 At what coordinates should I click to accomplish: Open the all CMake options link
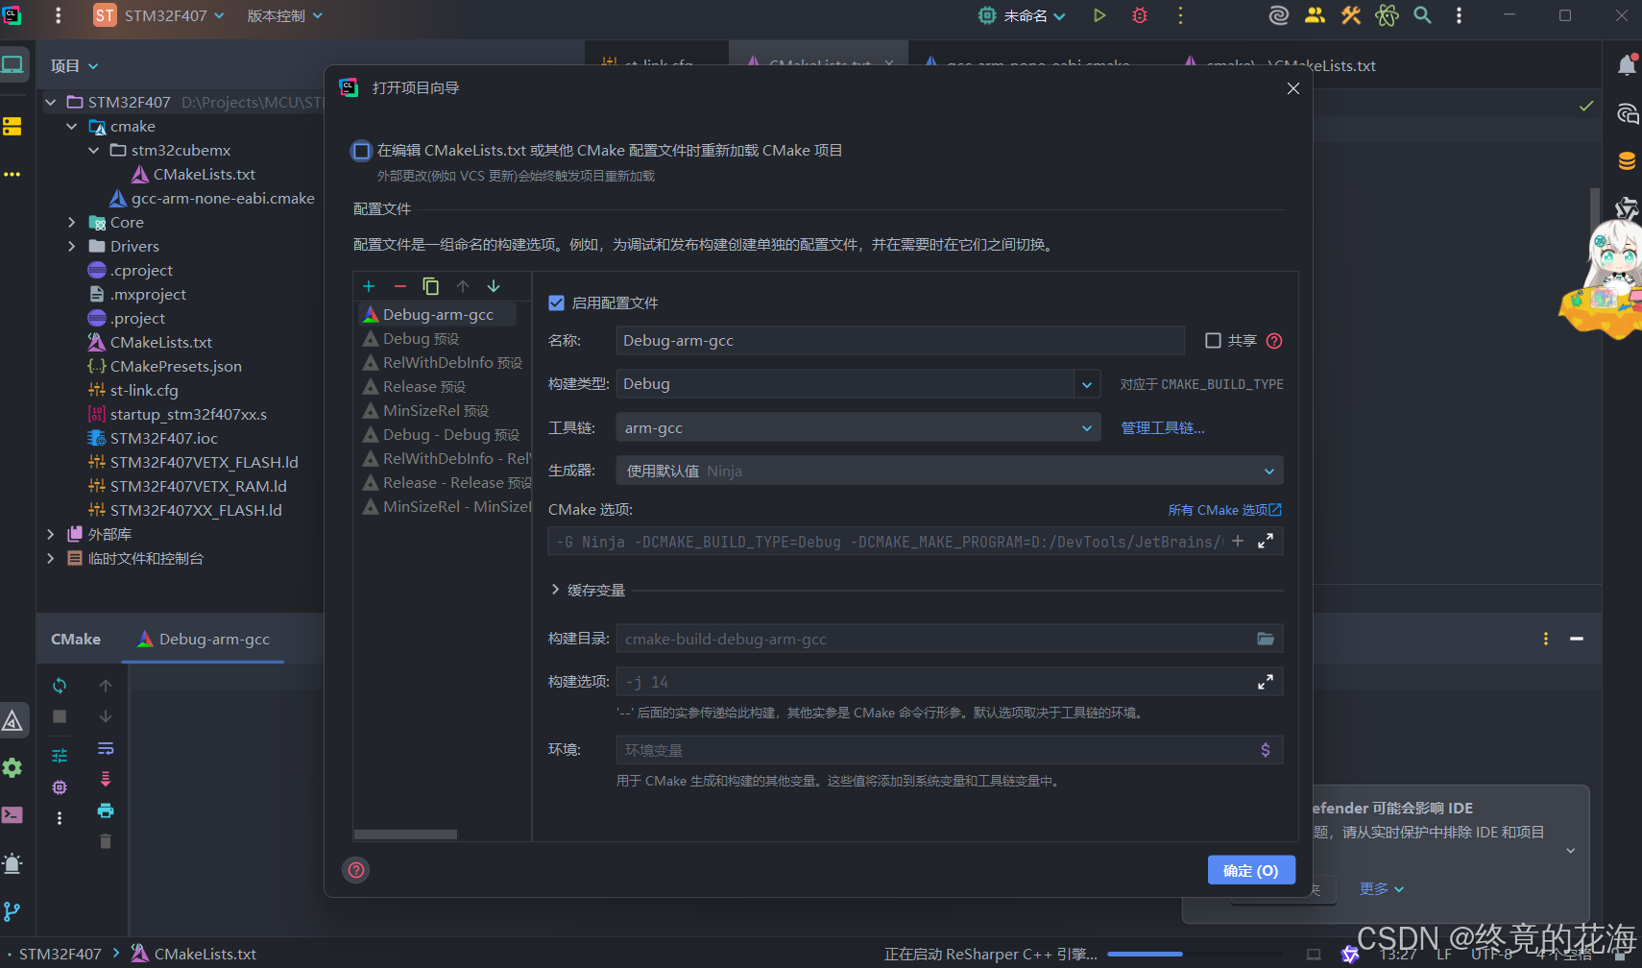[1224, 510]
